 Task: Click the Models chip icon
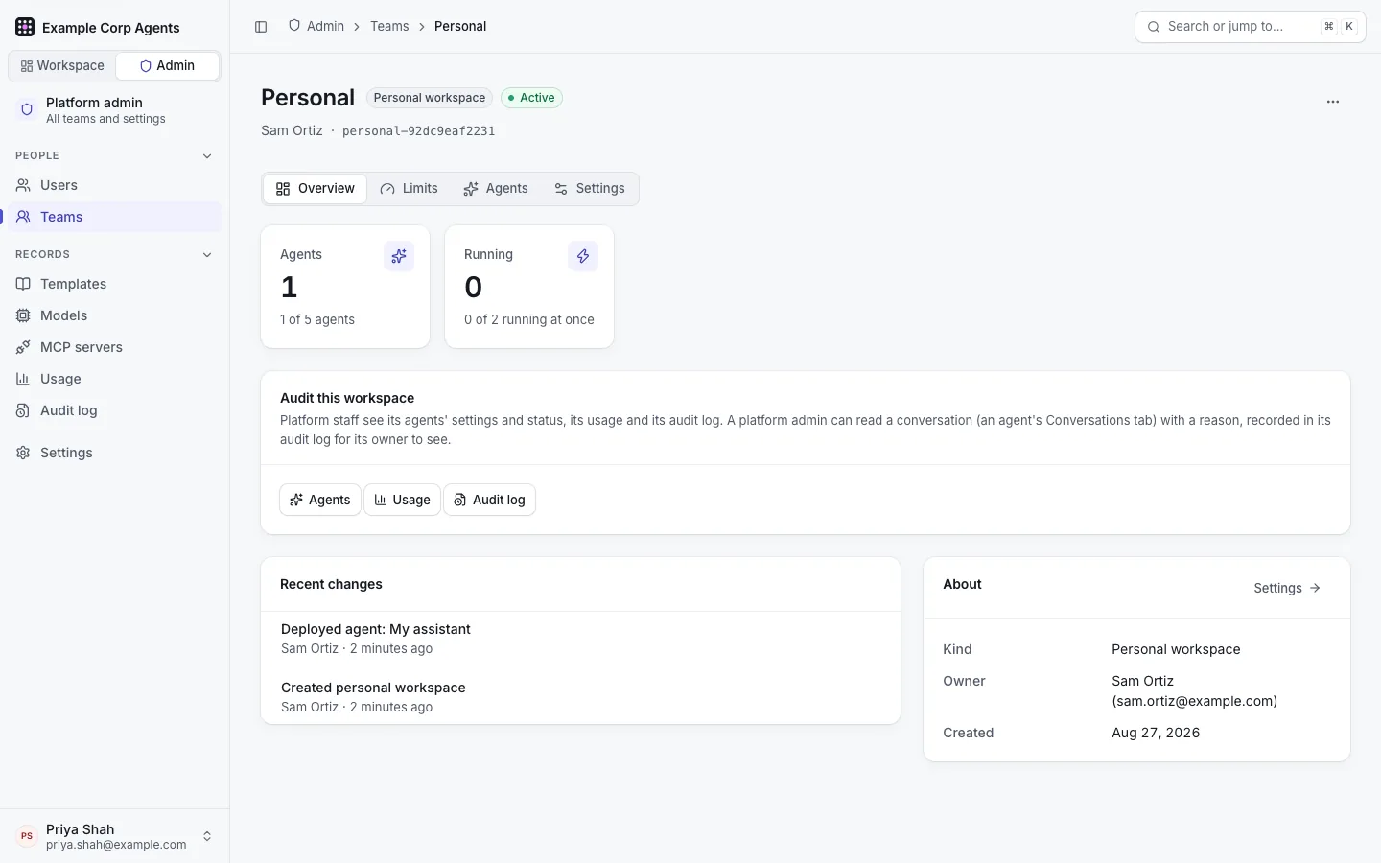pyautogui.click(x=23, y=315)
